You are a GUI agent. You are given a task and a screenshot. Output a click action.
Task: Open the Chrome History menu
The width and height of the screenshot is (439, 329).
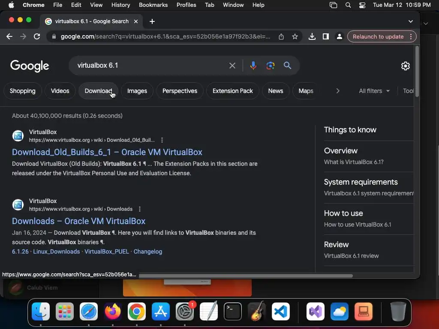point(120,5)
